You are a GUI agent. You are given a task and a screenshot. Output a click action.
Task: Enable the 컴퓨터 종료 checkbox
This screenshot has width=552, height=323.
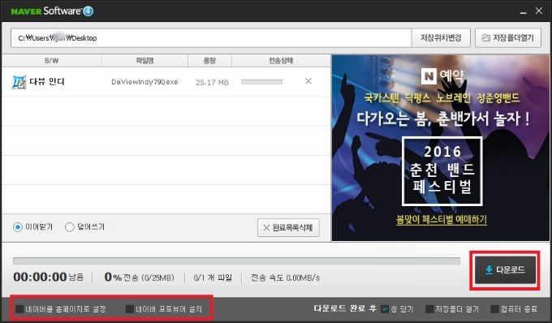pyautogui.click(x=495, y=309)
